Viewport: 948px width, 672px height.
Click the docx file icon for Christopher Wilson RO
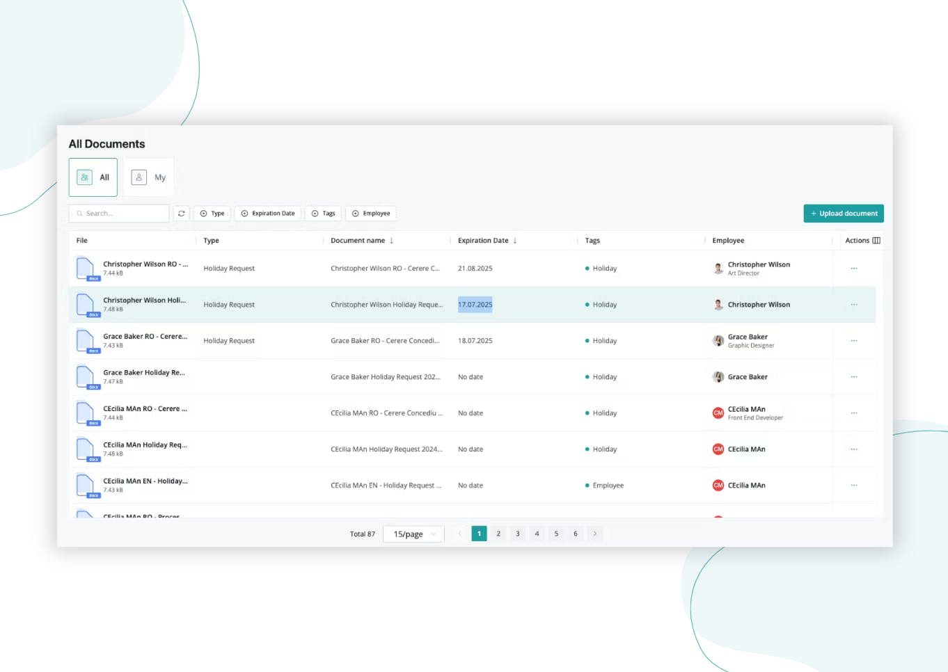[x=85, y=268]
